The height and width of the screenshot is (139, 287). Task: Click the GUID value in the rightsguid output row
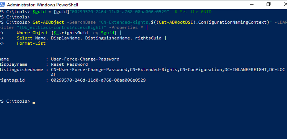click(98, 80)
